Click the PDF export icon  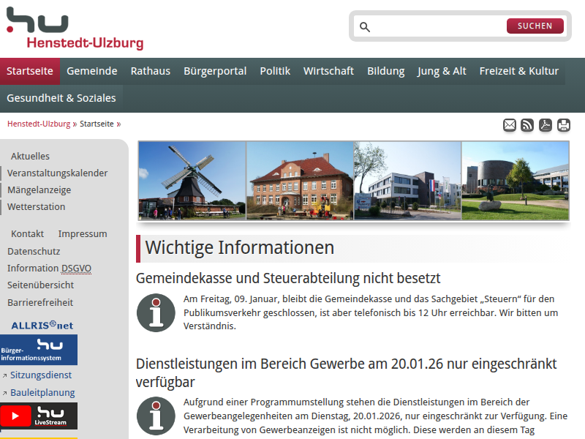[x=546, y=125]
